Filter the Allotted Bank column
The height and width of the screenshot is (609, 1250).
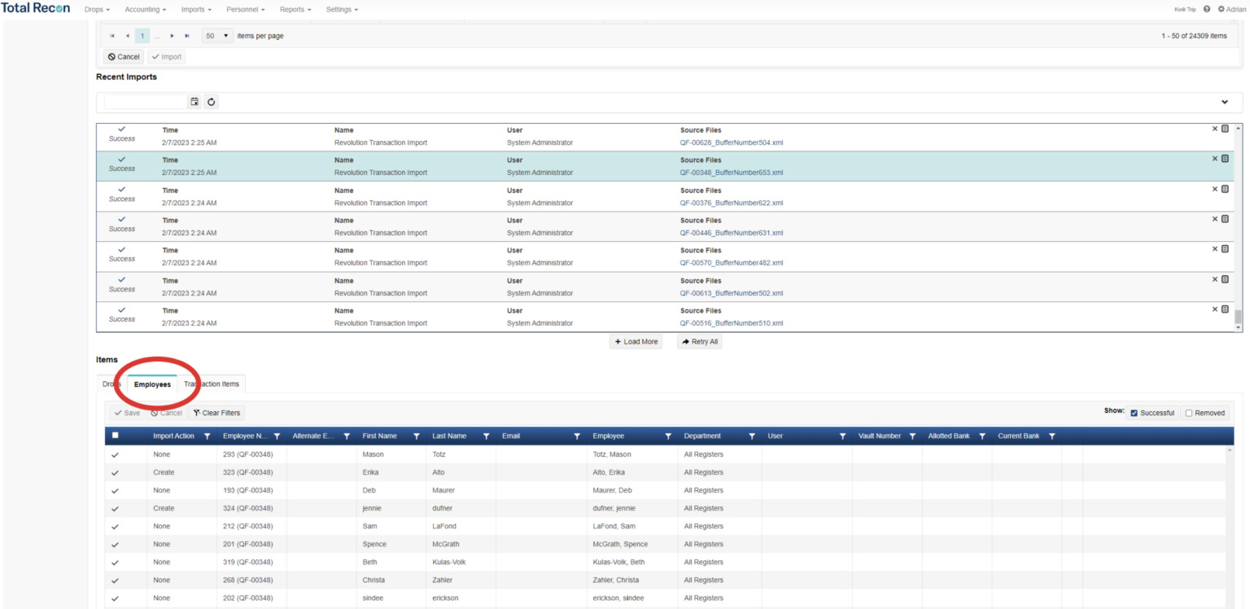982,436
